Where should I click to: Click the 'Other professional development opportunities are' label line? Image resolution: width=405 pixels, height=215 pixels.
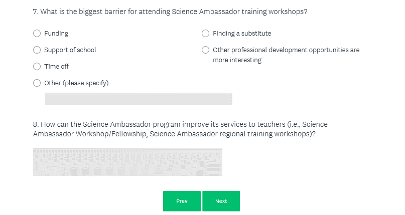286,50
